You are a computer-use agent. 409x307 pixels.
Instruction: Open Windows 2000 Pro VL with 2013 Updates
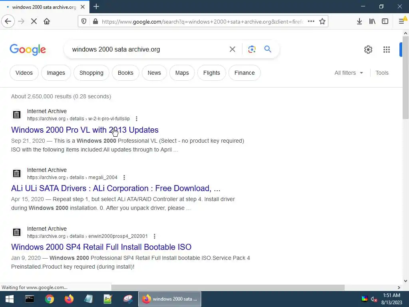(x=85, y=130)
